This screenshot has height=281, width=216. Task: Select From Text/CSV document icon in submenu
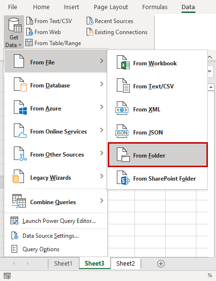click(x=123, y=86)
